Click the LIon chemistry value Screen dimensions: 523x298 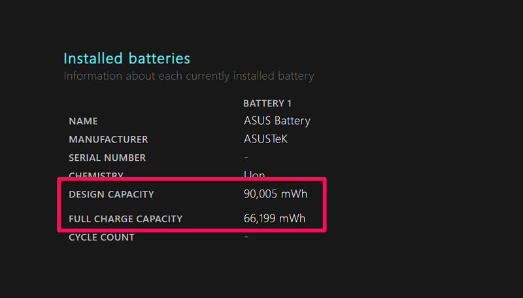[x=254, y=174]
